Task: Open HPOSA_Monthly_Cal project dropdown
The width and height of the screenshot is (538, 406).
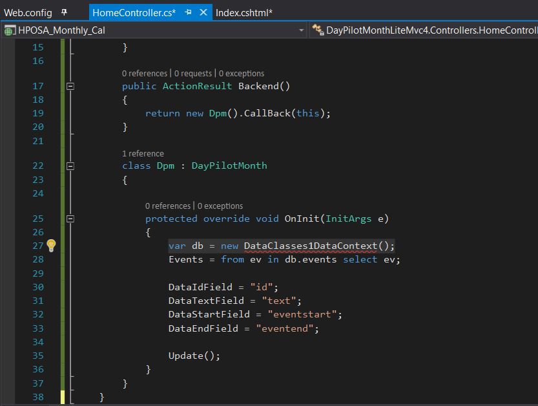Action: pos(301,30)
